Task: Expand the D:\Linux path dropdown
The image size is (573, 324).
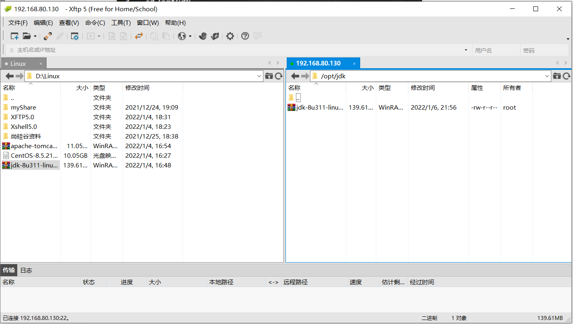Action: (259, 76)
